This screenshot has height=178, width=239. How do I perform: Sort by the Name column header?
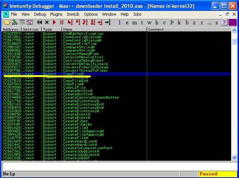[x=105, y=29]
